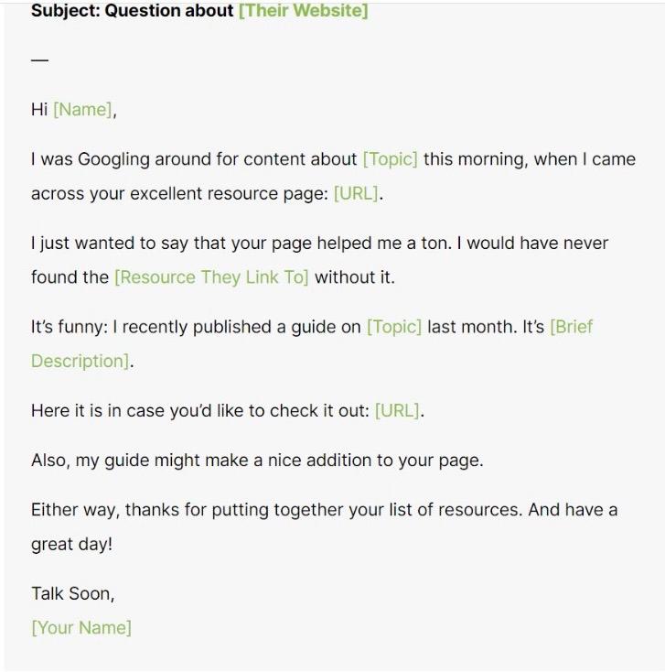This screenshot has width=665, height=672.
Task: Click the 'I just wanted to say' text
Action: [110, 243]
